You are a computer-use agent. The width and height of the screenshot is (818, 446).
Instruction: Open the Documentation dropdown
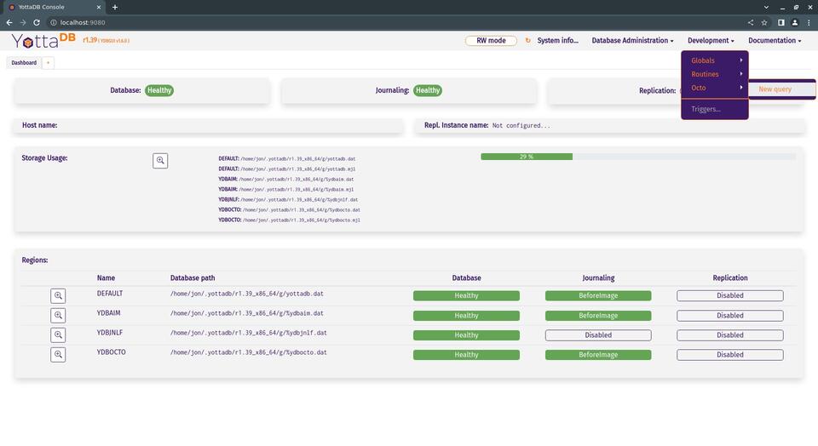click(x=775, y=40)
